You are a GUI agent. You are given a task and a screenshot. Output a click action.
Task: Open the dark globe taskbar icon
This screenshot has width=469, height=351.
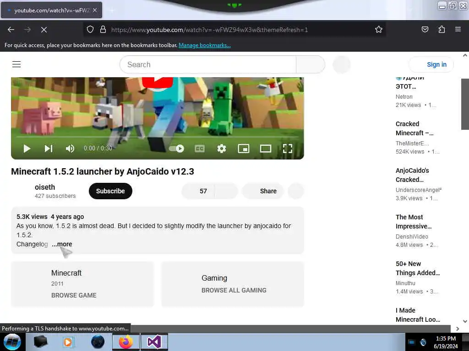tap(98, 342)
